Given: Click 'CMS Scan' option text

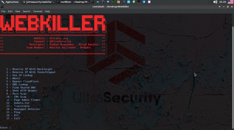Looking at the screenshot, I should click(20, 97).
